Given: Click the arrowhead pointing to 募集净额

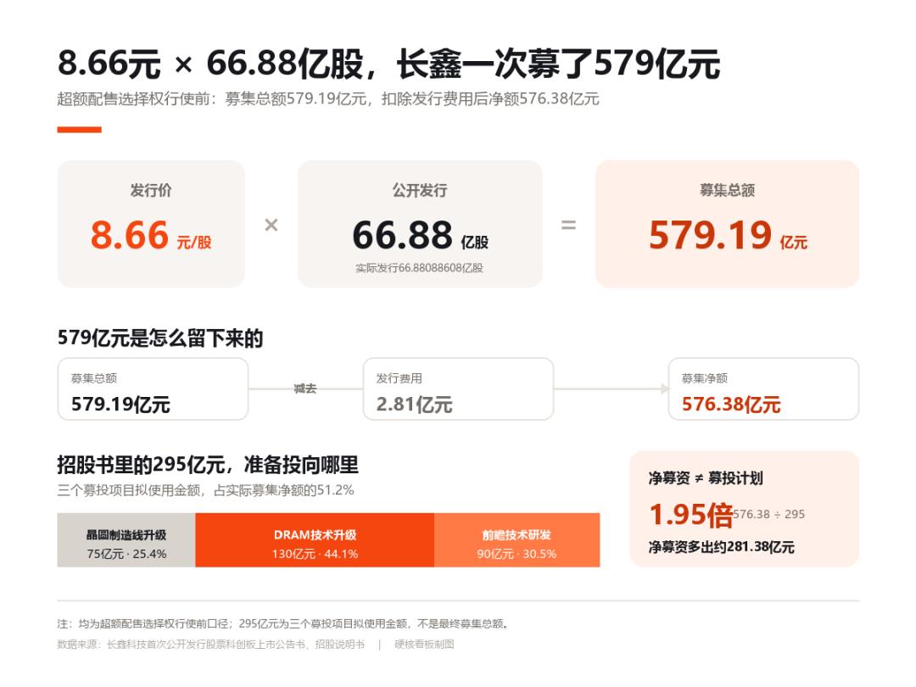Looking at the screenshot, I should (x=665, y=388).
